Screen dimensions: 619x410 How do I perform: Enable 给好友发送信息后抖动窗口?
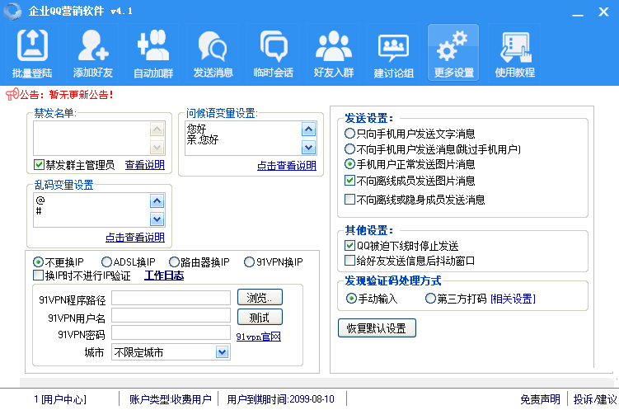[x=349, y=261]
